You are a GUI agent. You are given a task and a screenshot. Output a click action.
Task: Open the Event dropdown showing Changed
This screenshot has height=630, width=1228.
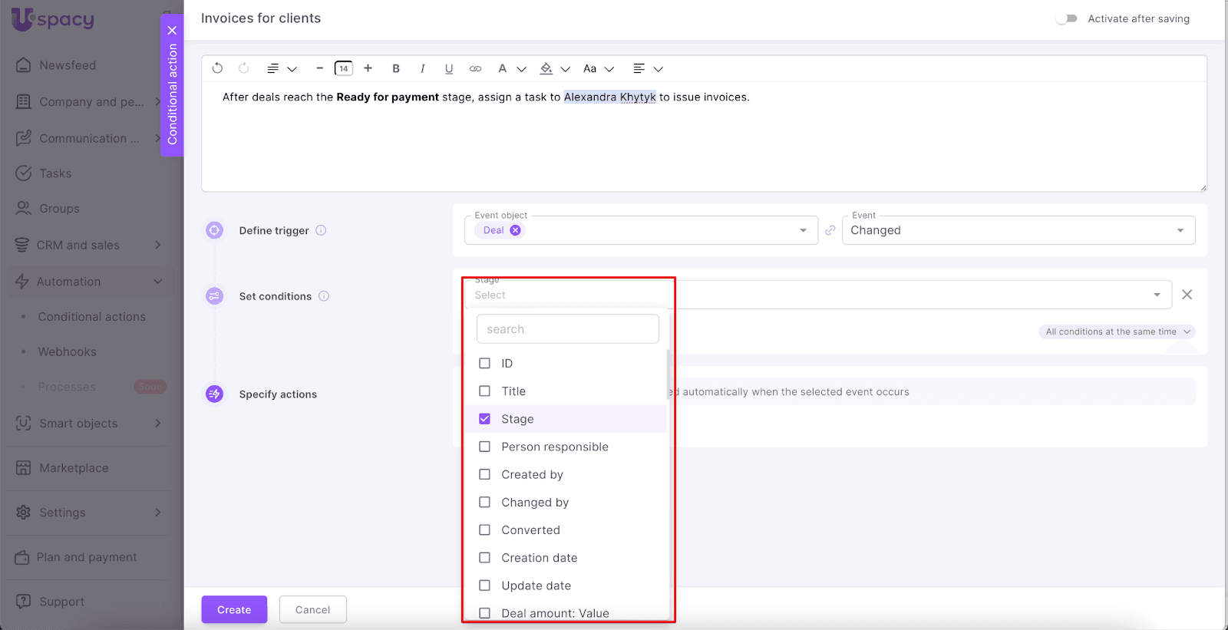click(1018, 230)
